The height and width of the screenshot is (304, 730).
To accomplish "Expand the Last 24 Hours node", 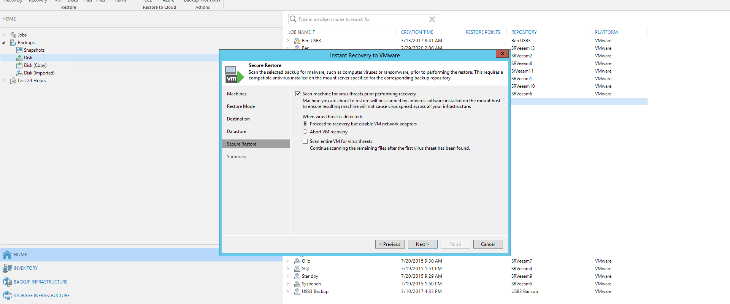I will tap(4, 81).
